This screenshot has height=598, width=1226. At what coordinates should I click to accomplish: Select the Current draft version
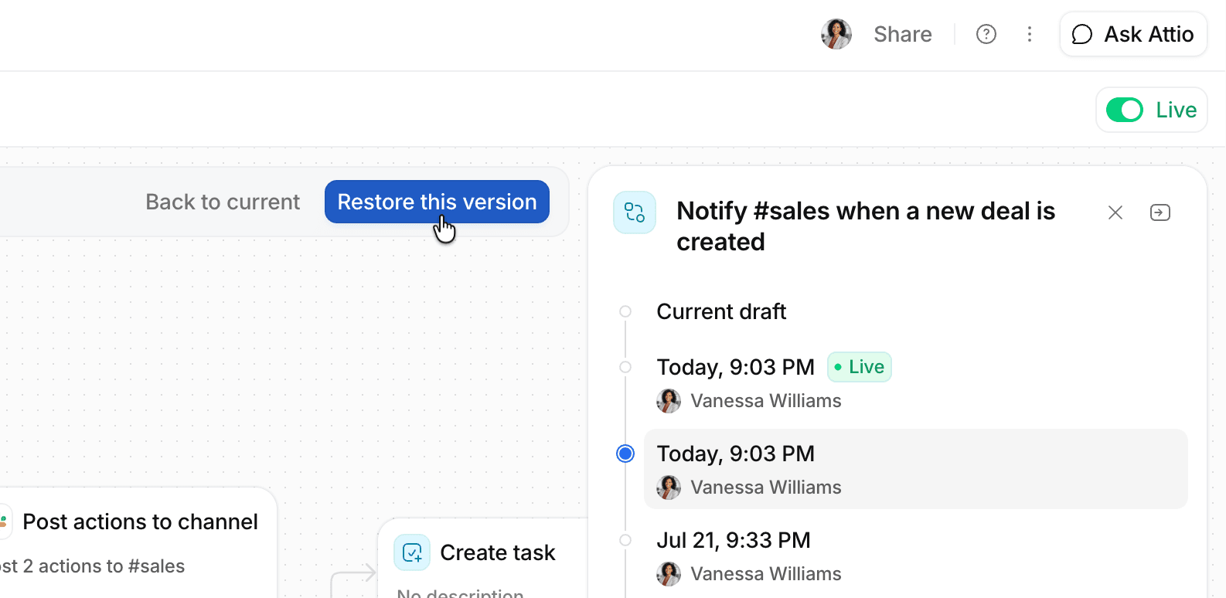pos(720,311)
